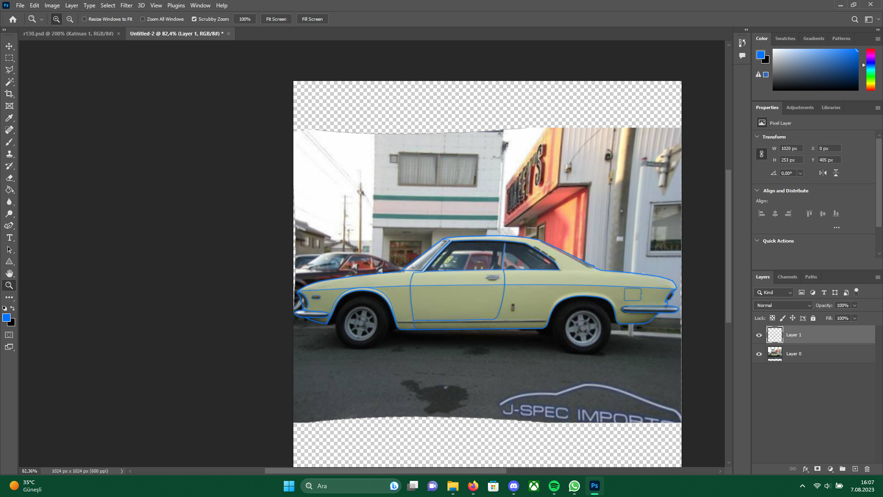Click the Fit Screen button

(x=276, y=19)
